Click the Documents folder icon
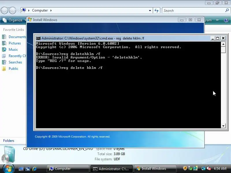 (4, 37)
